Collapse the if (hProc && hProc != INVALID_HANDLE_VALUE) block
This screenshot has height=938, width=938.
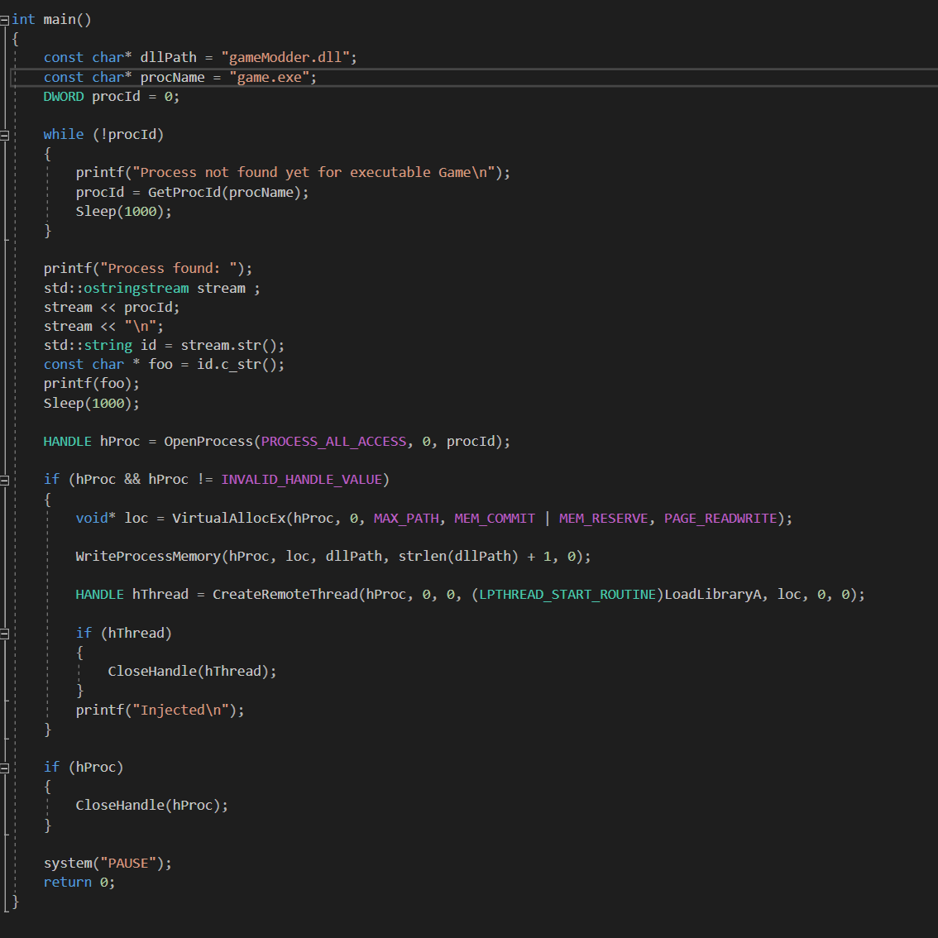(x=4, y=481)
